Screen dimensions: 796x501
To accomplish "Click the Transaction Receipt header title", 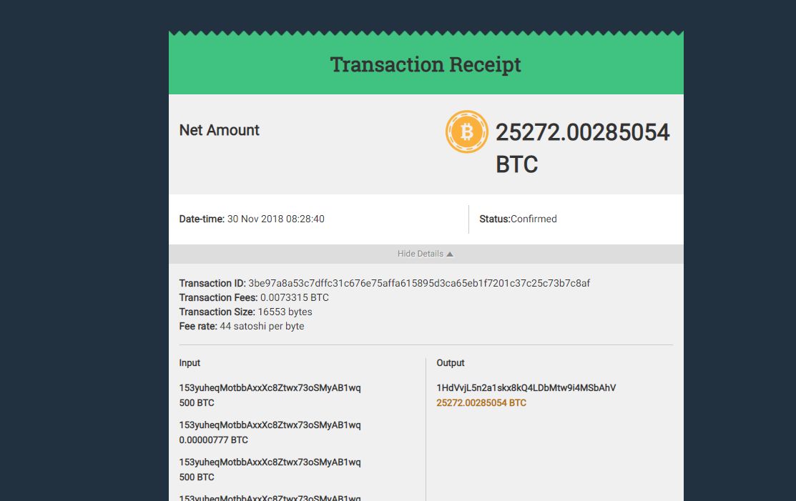I will (x=426, y=64).
